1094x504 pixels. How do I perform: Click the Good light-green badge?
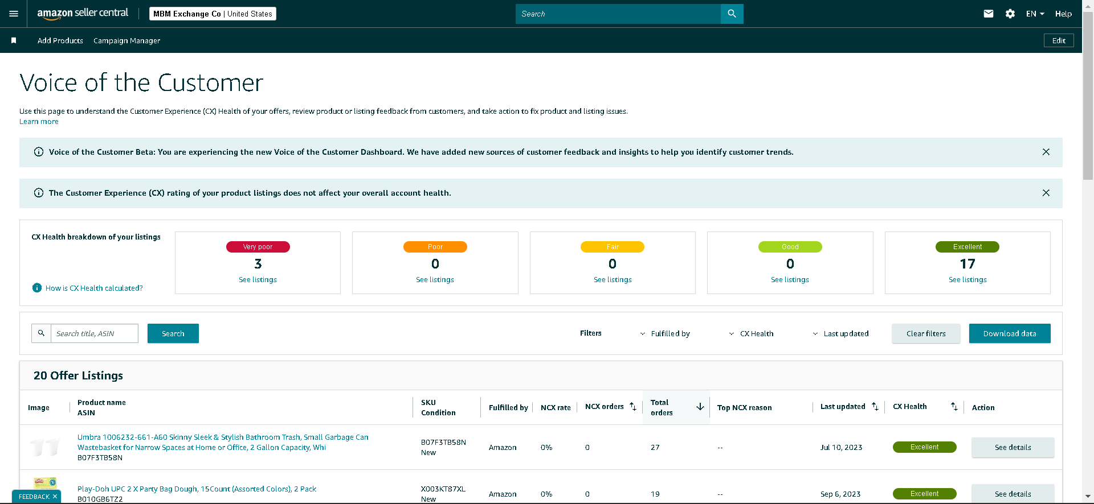[790, 247]
